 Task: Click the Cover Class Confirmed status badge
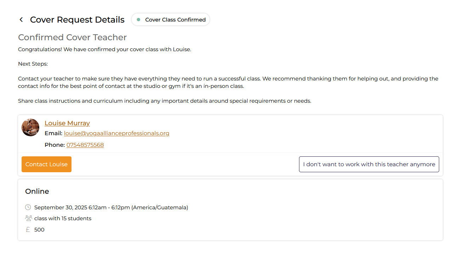pyautogui.click(x=171, y=19)
